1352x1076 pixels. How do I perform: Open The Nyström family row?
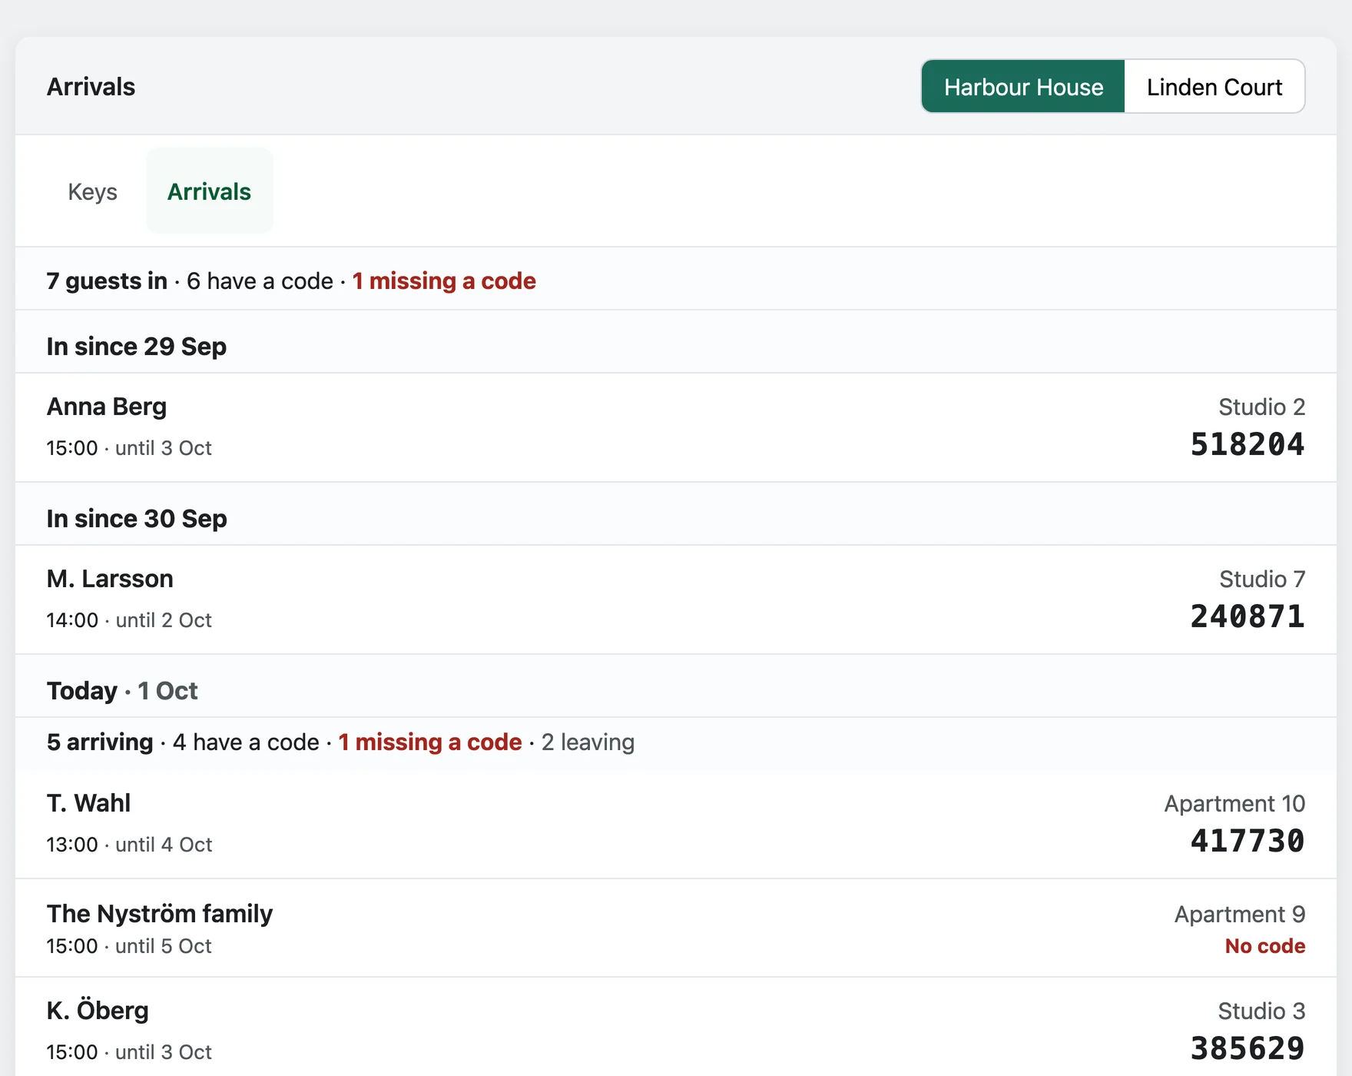(676, 928)
